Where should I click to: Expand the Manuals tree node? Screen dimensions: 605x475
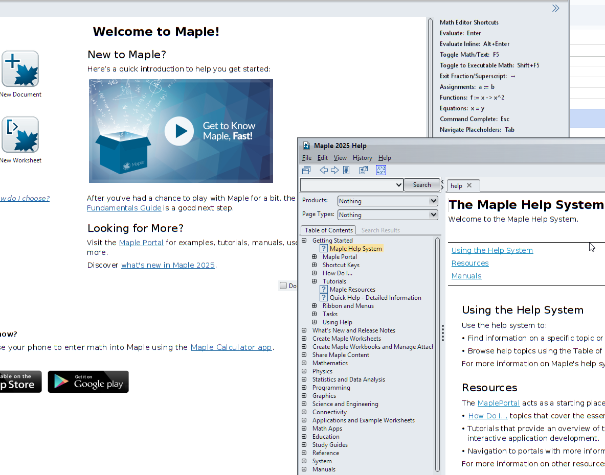pyautogui.click(x=304, y=469)
